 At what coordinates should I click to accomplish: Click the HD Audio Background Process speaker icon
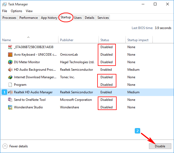coord(10,70)
